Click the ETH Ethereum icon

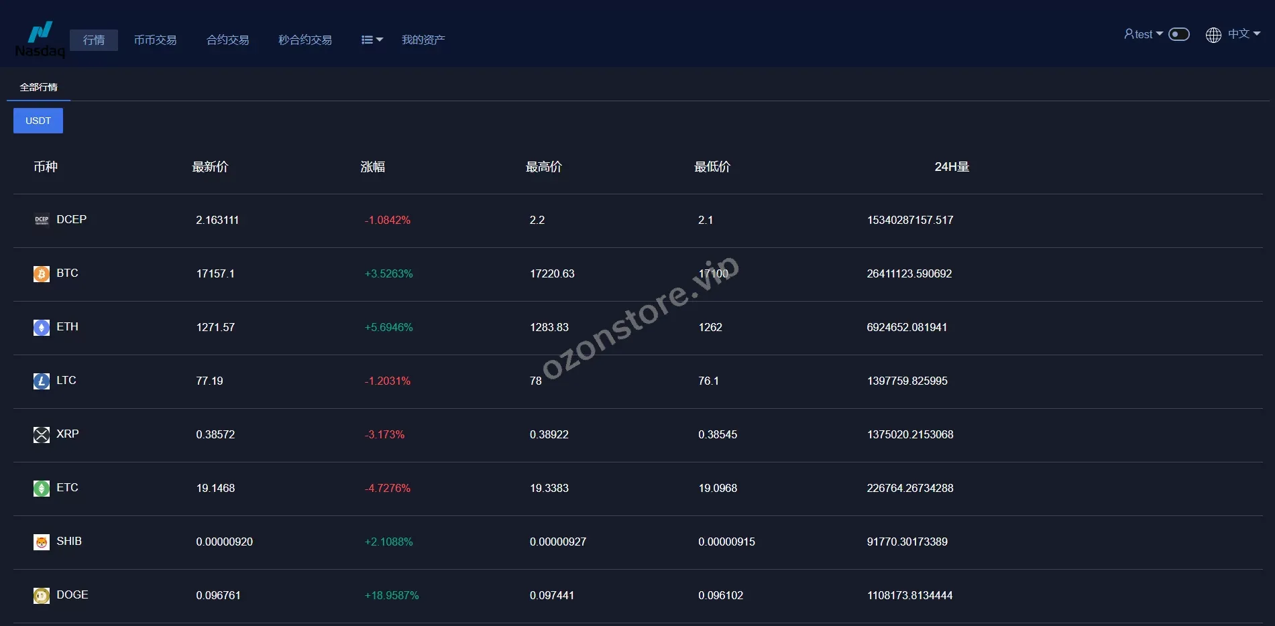coord(42,327)
